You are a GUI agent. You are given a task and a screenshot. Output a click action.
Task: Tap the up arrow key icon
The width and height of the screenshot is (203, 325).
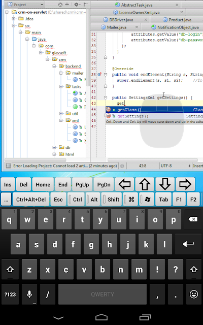[x=145, y=184]
